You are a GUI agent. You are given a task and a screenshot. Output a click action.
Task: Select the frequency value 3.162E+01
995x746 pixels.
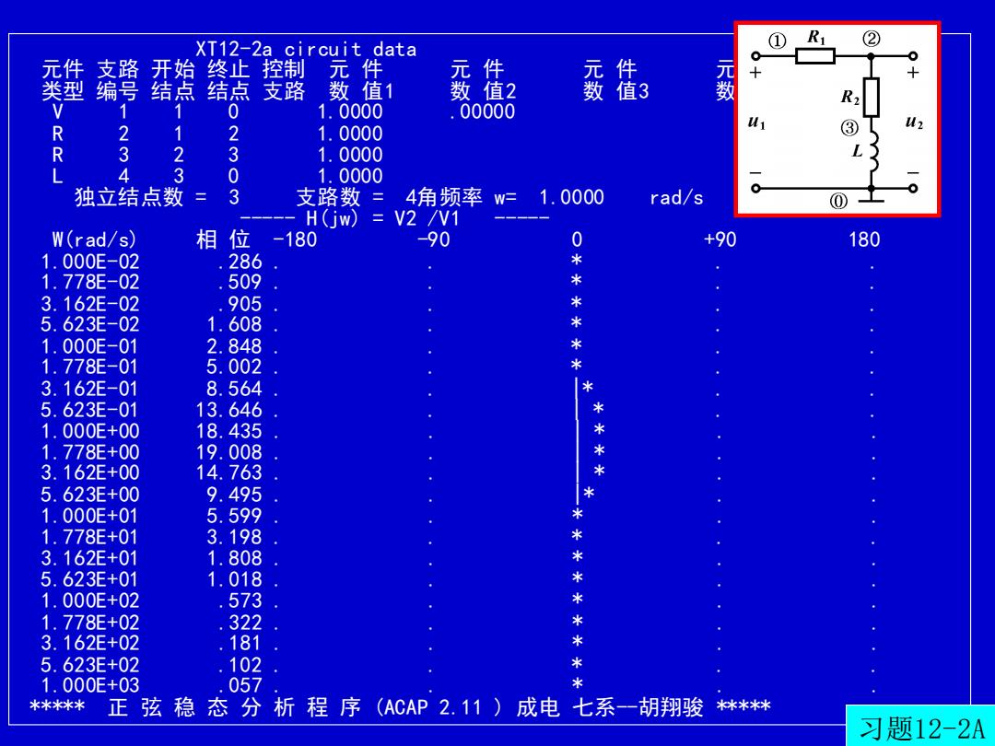tap(90, 558)
